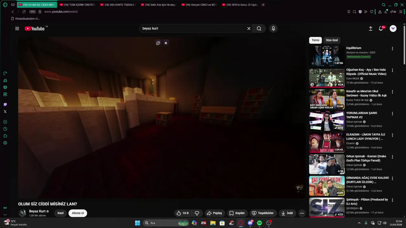The width and height of the screenshot is (406, 228).
Task: Open the YouTube account avatar menu
Action: [x=393, y=28]
